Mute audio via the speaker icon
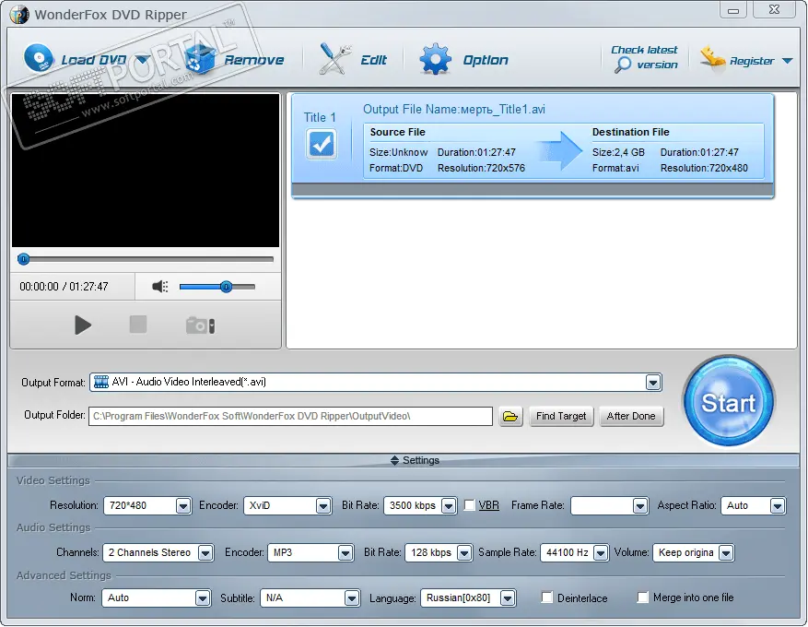The image size is (808, 627). point(159,287)
